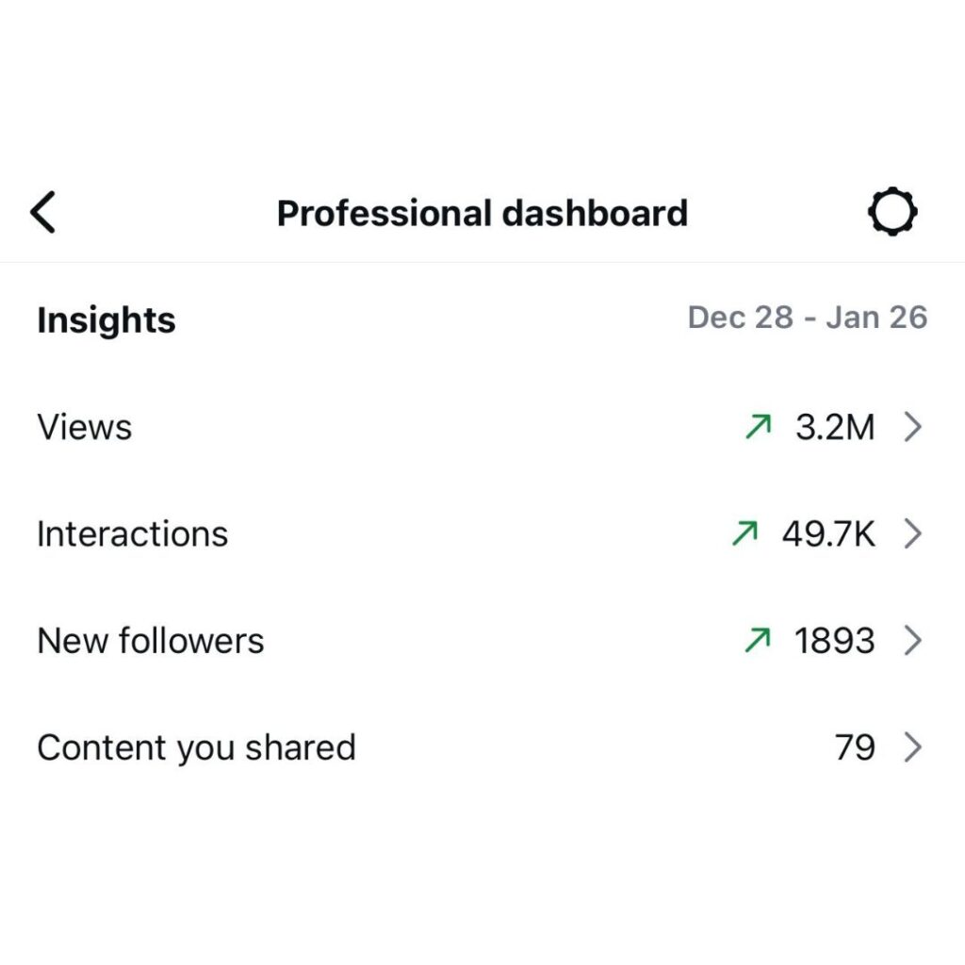Open Content you shared chevron
Screen dimensions: 965x965
(912, 748)
